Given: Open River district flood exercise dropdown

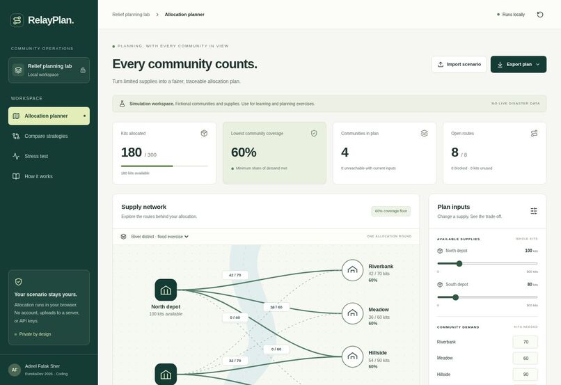Looking at the screenshot, I should 159,237.
